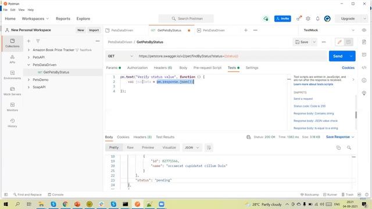The height and width of the screenshot is (209, 372).
Task: Open the user avatar menu
Action: click(x=327, y=19)
